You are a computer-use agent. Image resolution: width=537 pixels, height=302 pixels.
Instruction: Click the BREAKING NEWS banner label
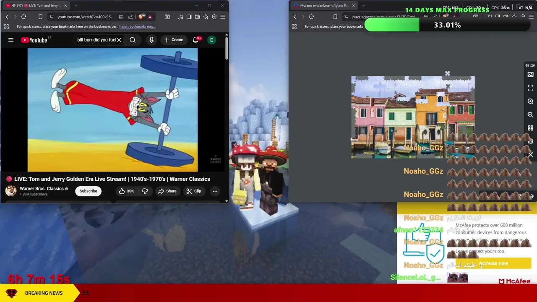44,293
